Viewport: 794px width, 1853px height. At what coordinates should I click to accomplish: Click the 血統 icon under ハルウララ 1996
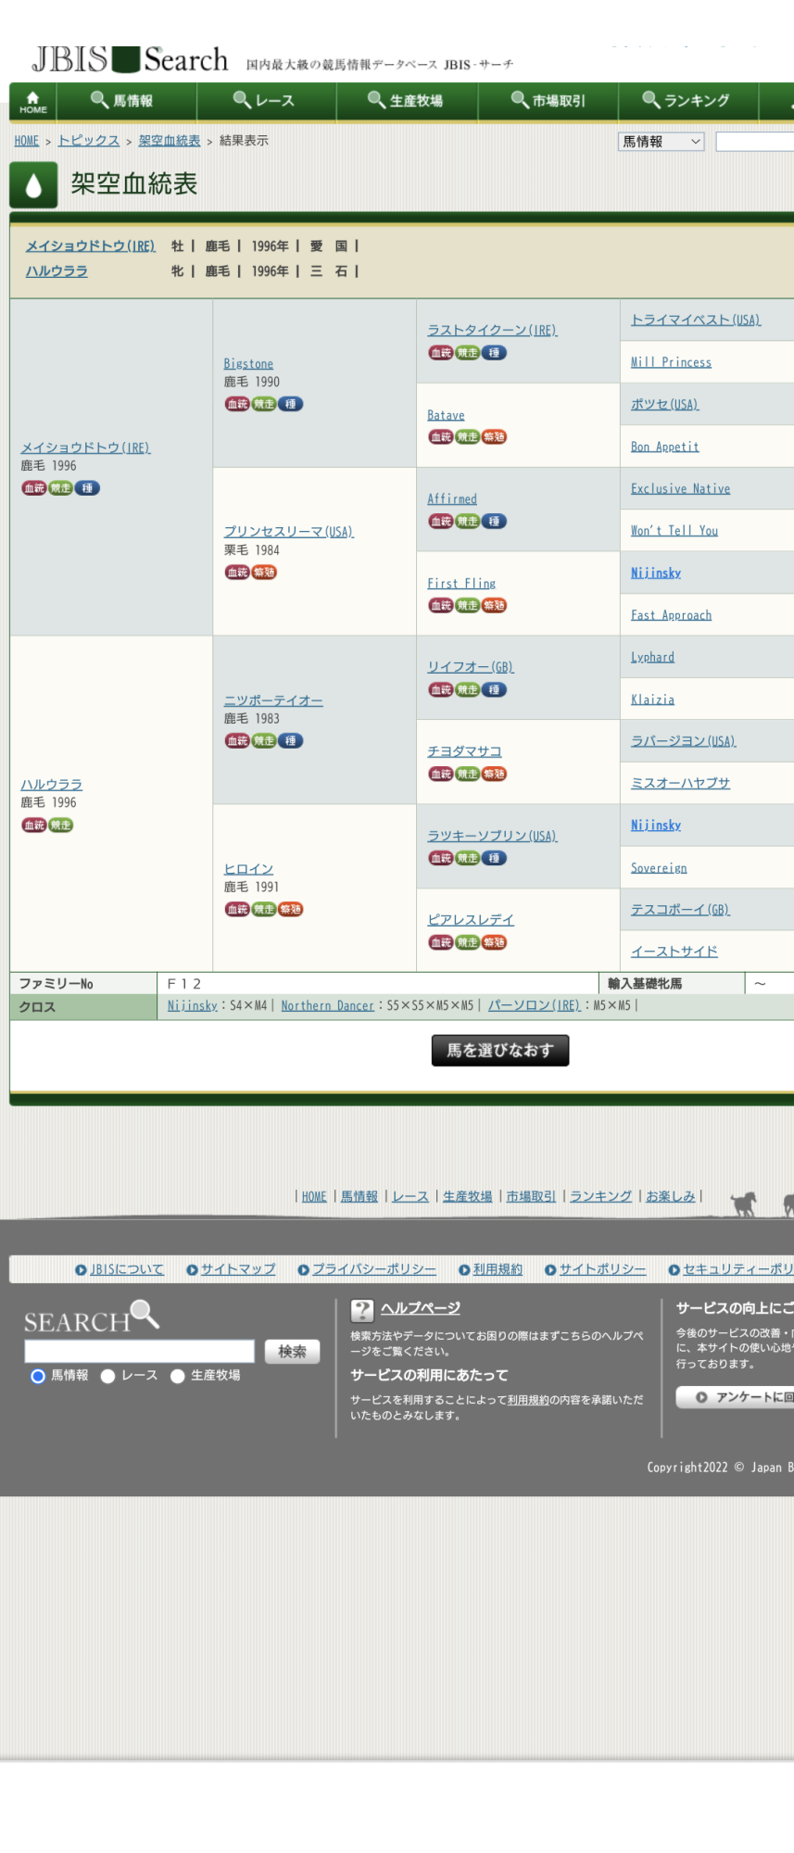pyautogui.click(x=34, y=826)
